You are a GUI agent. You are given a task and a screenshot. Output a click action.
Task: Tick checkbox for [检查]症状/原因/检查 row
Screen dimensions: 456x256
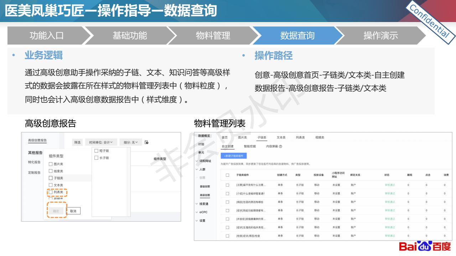click(227, 236)
